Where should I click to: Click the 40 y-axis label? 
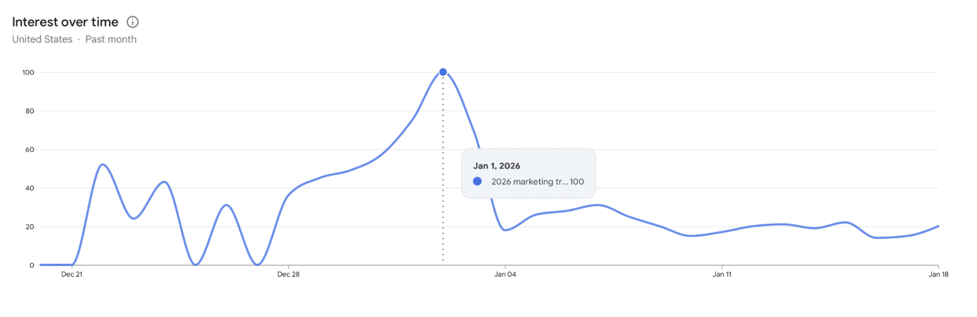(30, 188)
